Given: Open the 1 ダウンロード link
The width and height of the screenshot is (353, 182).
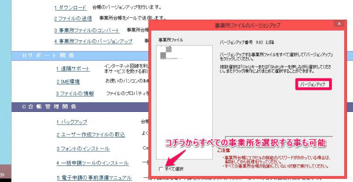Looking at the screenshot, I should click(x=70, y=7).
